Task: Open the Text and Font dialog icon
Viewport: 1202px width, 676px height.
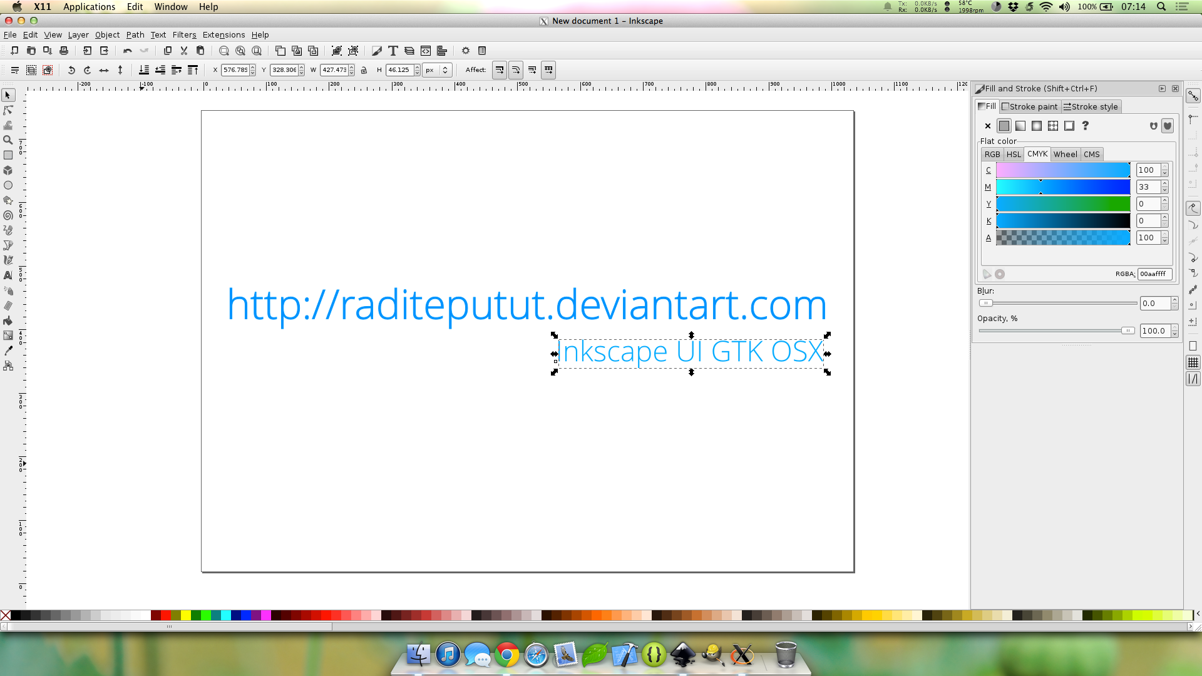Action: click(x=393, y=51)
